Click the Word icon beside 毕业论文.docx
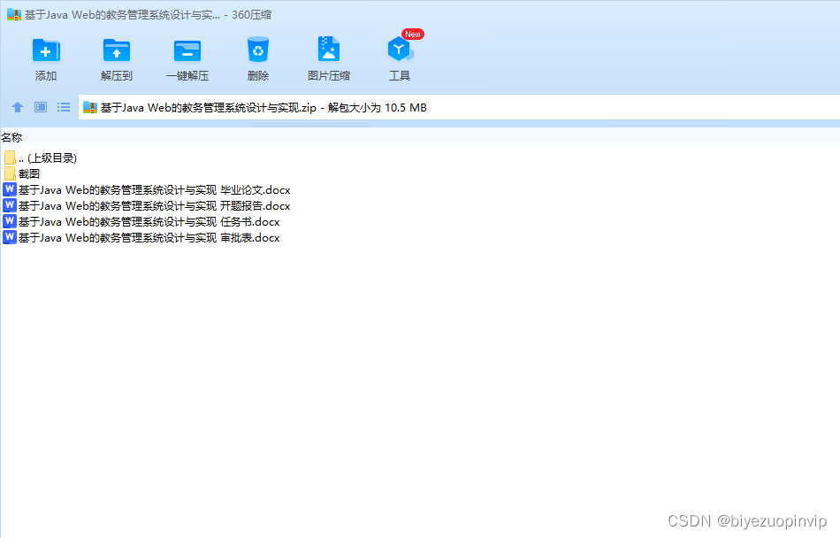This screenshot has width=840, height=538. (x=10, y=189)
